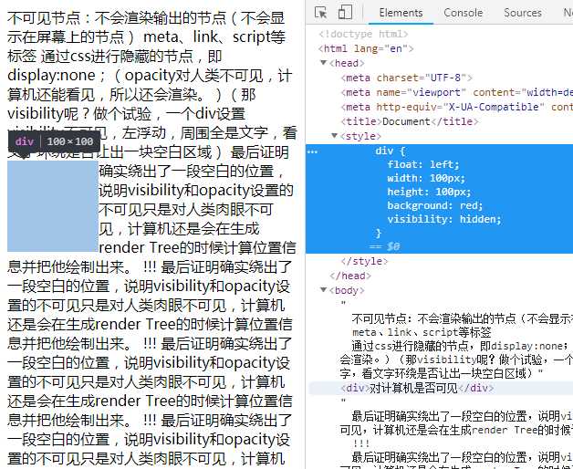Click the three dots beside selected node
573x469 pixels.
pos(312,151)
